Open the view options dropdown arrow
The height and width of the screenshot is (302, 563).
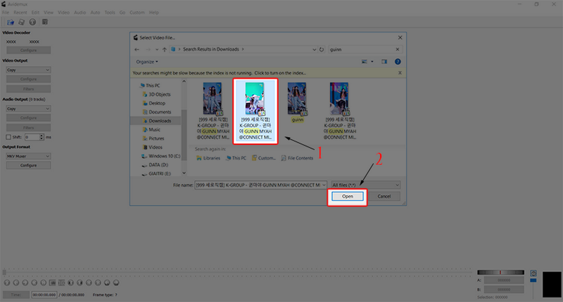(372, 62)
